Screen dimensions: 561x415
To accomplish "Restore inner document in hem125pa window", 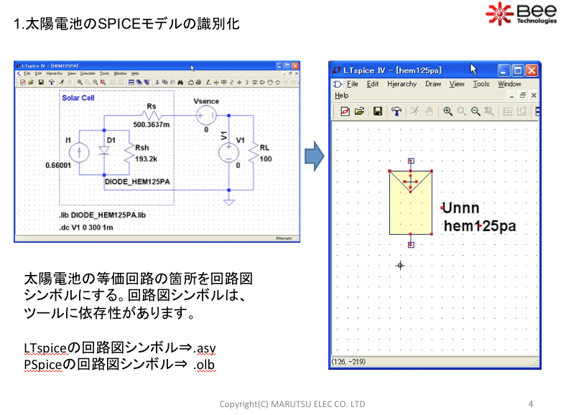I will pyautogui.click(x=523, y=95).
